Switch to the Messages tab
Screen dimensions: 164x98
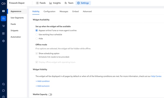tap(64, 11)
